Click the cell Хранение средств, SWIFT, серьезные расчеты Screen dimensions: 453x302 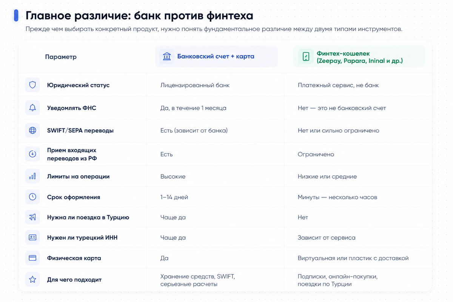198,280
